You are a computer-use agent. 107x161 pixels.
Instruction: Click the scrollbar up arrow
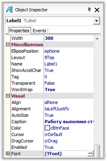(x=97, y=39)
